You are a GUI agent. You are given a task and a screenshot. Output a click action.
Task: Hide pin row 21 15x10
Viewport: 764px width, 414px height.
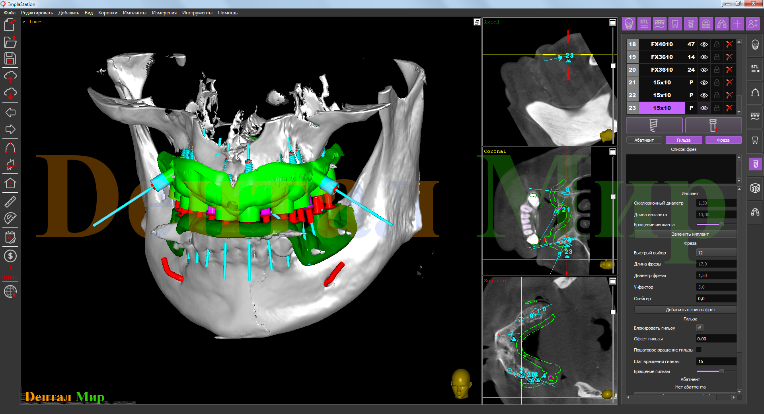[x=704, y=82]
